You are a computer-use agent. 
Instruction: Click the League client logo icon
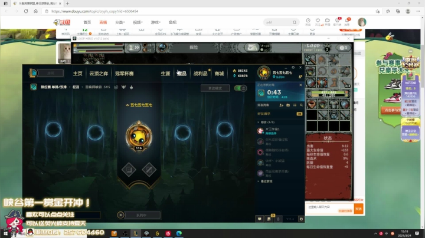(33, 73)
